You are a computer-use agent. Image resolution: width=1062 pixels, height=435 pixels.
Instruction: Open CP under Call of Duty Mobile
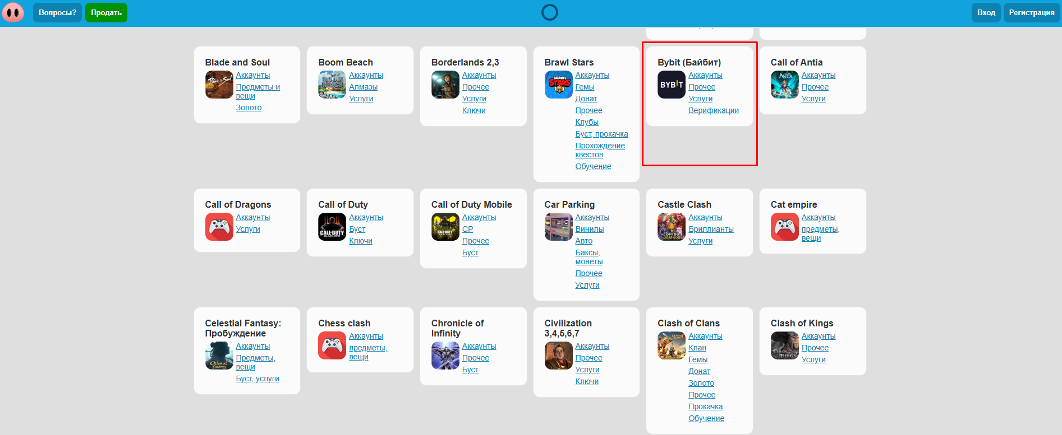click(468, 229)
